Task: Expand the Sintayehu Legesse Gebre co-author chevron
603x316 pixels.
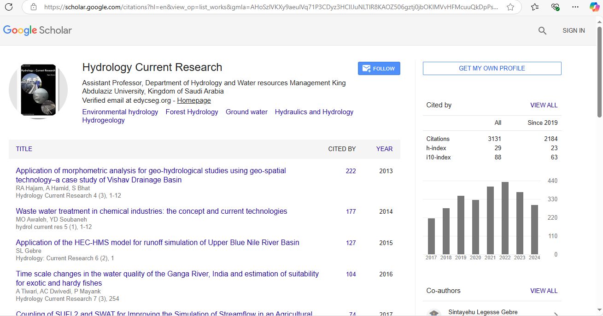Action: (x=556, y=314)
